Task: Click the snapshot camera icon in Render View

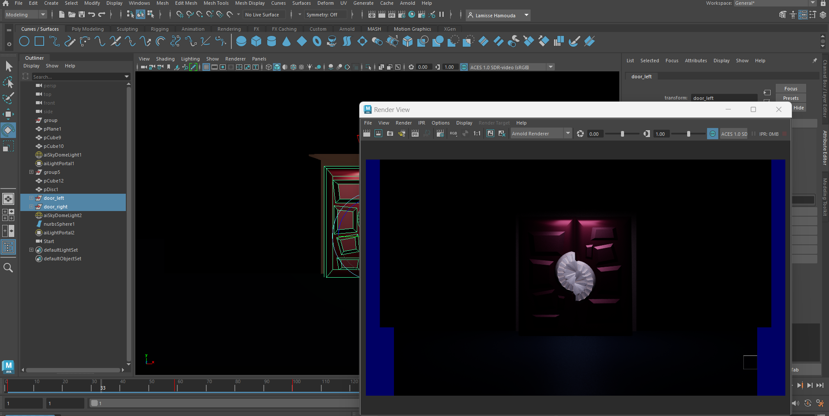Action: click(390, 134)
